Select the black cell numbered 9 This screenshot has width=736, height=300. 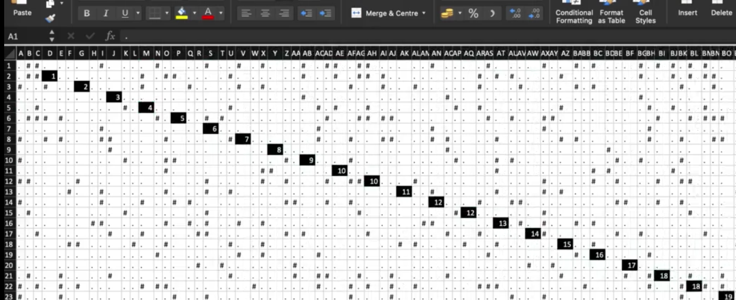point(307,160)
